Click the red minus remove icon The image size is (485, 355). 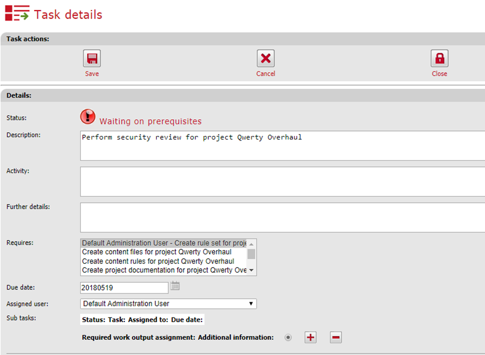pos(335,337)
